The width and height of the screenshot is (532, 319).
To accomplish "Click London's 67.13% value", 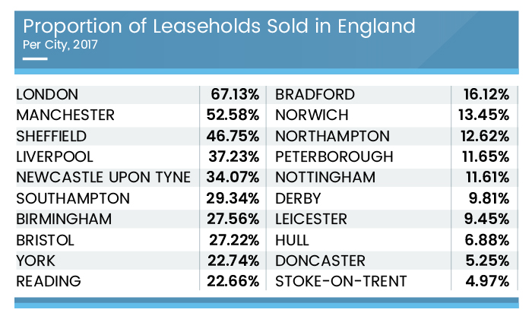I will (233, 95).
